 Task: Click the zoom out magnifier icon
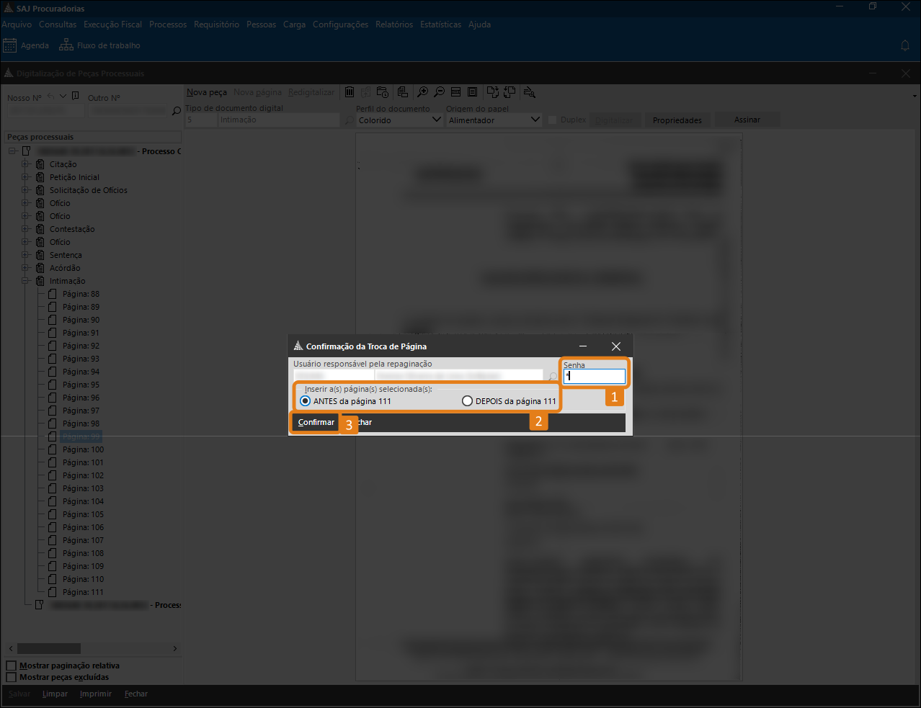pos(439,92)
